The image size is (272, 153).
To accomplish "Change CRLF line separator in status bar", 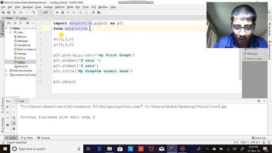I will click(x=244, y=142).
